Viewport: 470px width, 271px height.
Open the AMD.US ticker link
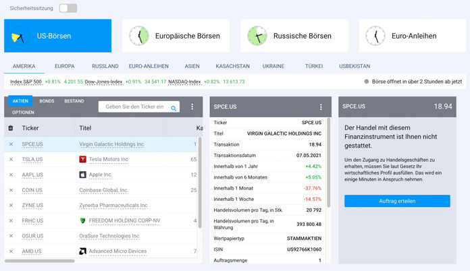pos(32,251)
